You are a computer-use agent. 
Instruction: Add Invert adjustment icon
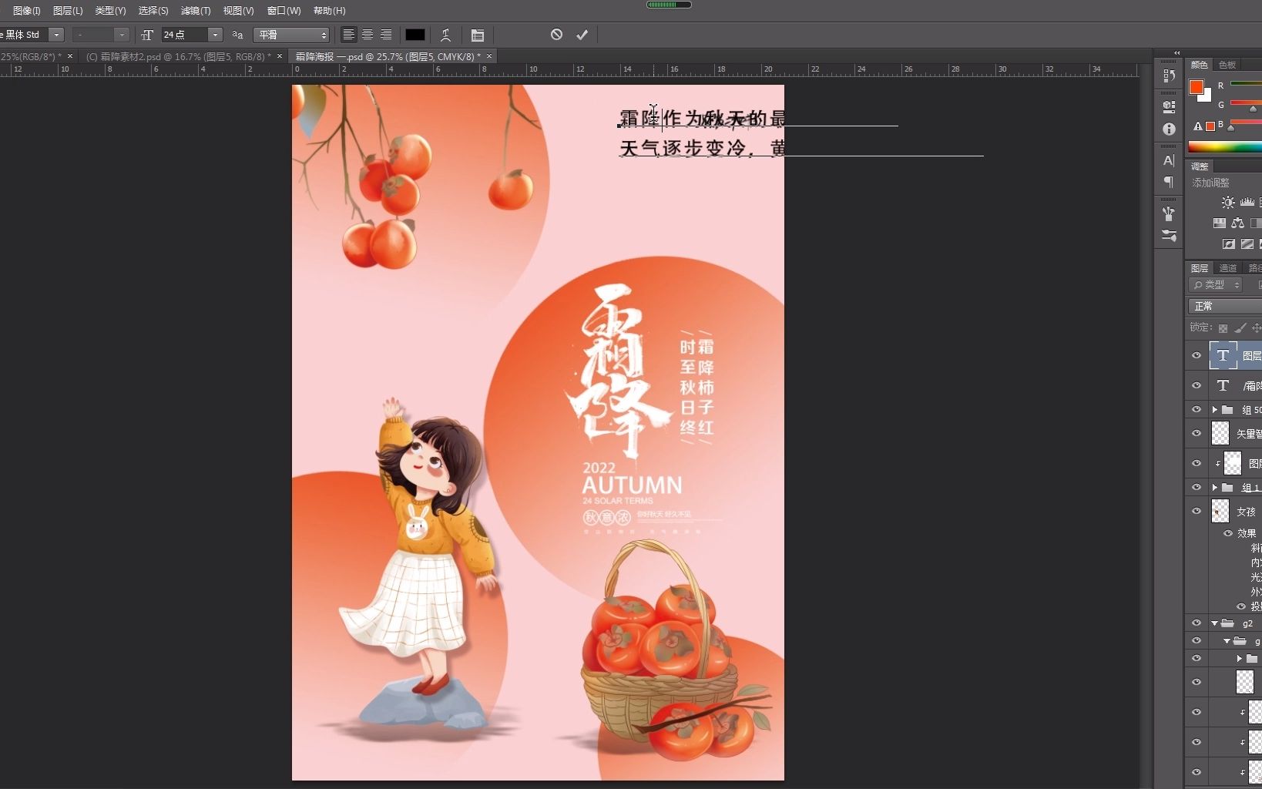1229,244
